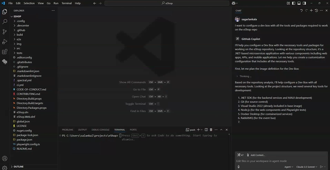Open the Extensions view
Image resolution: width=330 pixels, height=170 pixels.
[5, 52]
